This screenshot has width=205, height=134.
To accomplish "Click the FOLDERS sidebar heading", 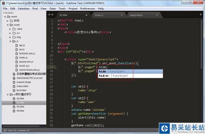I will 8,13.
